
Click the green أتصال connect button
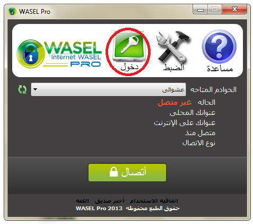[x=127, y=172]
